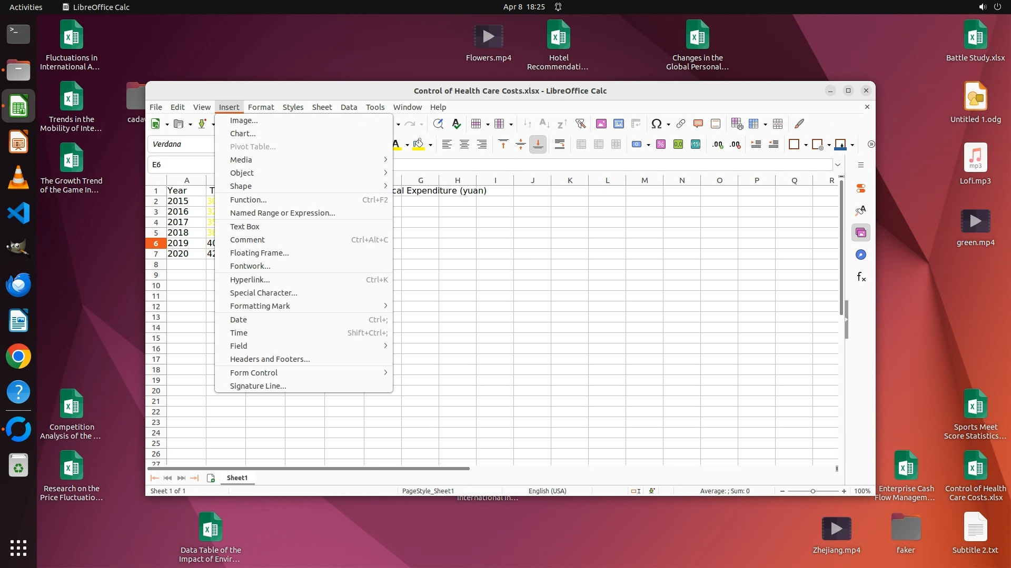Select the Sheet1 tab
1011x568 pixels.
(x=237, y=478)
